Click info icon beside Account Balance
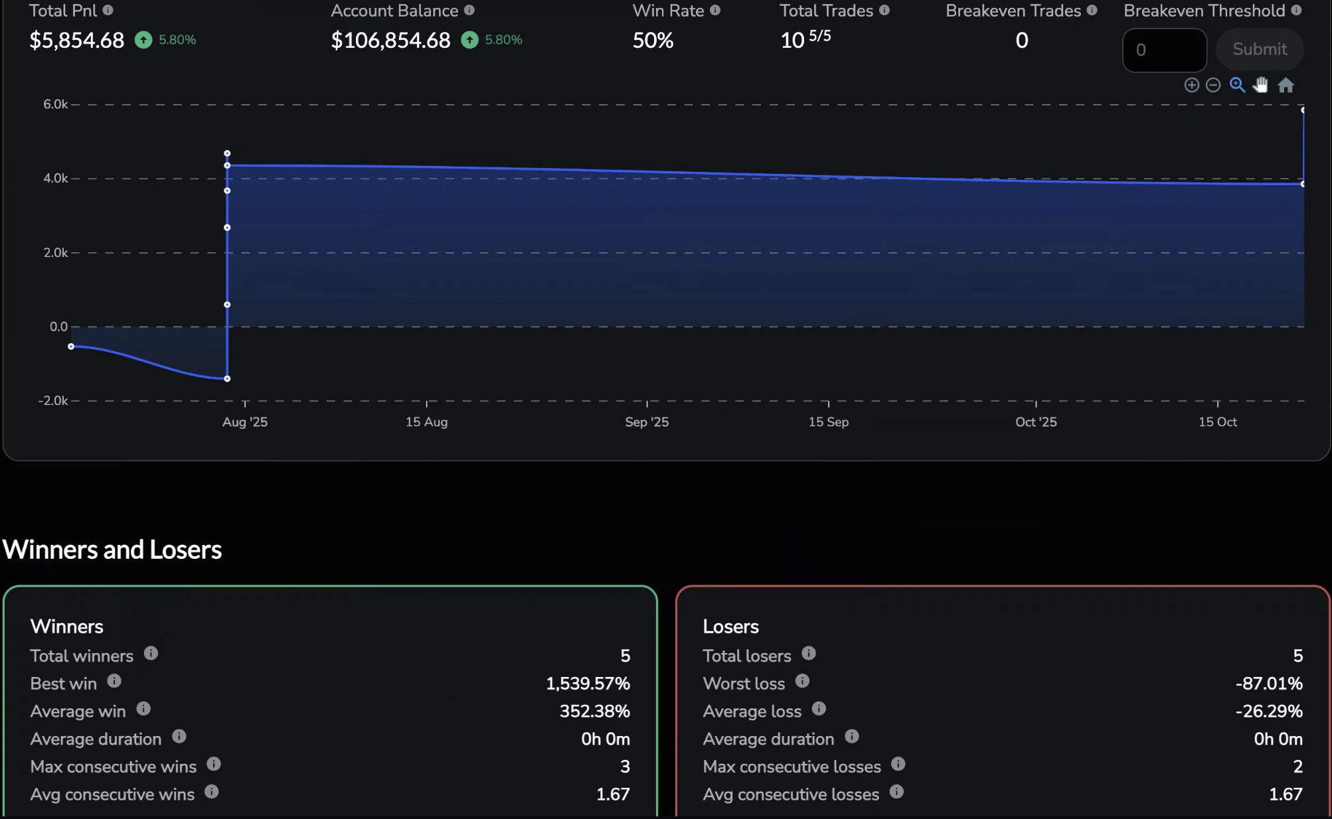The height and width of the screenshot is (819, 1332). click(x=469, y=11)
